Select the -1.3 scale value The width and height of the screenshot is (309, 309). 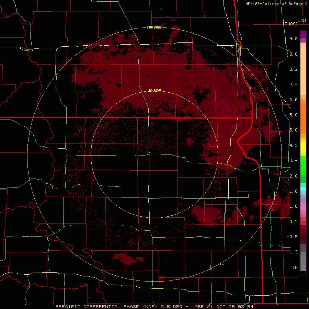(x=292, y=252)
